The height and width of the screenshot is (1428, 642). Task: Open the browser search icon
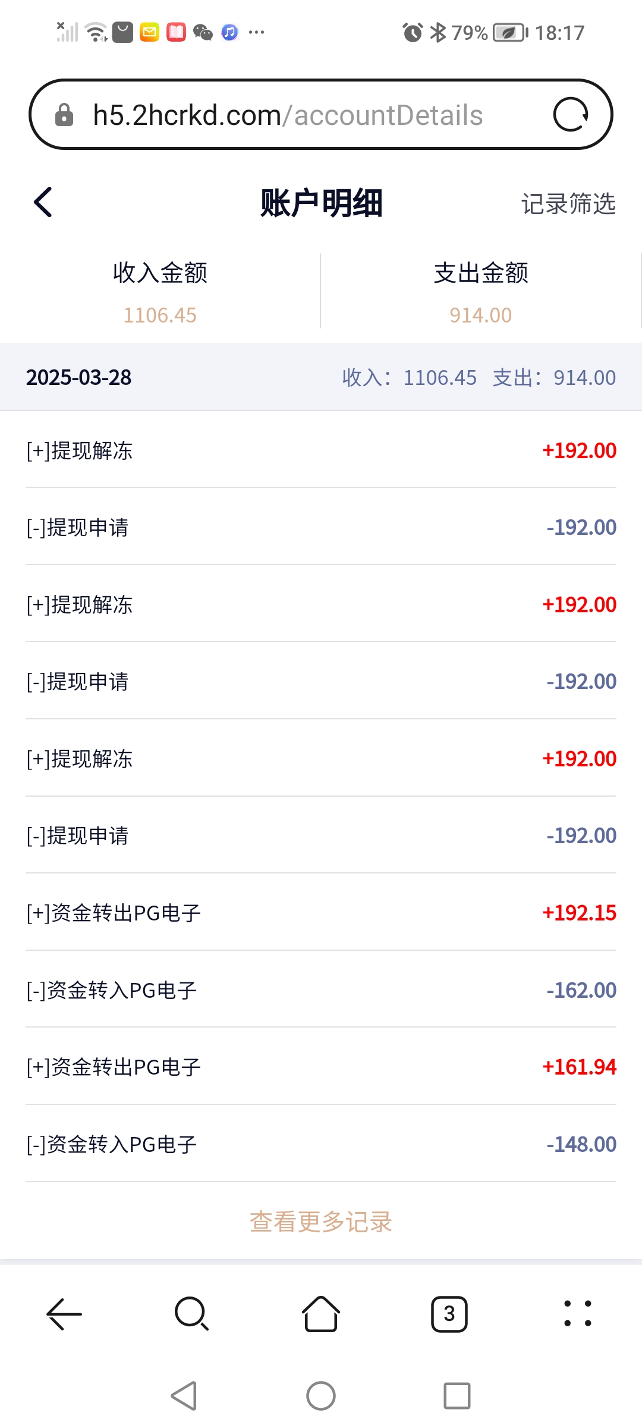coord(192,1314)
